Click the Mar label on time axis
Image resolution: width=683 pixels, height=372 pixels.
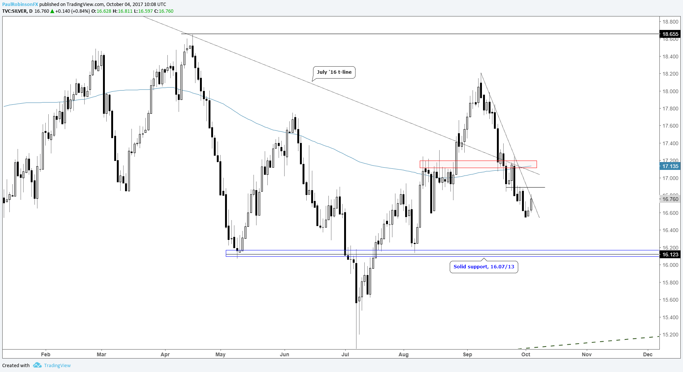click(x=101, y=354)
